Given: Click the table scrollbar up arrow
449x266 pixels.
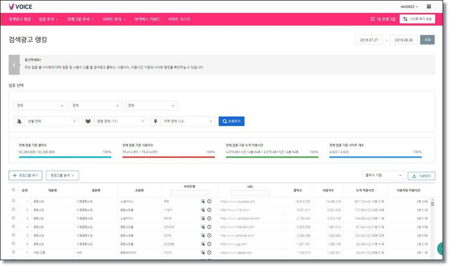Looking at the screenshot, I should click(432, 200).
